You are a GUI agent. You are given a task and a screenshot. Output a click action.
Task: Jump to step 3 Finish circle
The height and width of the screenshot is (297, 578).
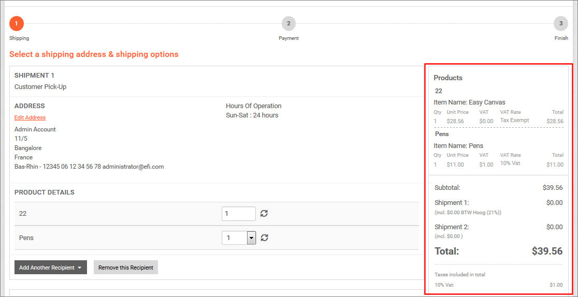coord(561,23)
